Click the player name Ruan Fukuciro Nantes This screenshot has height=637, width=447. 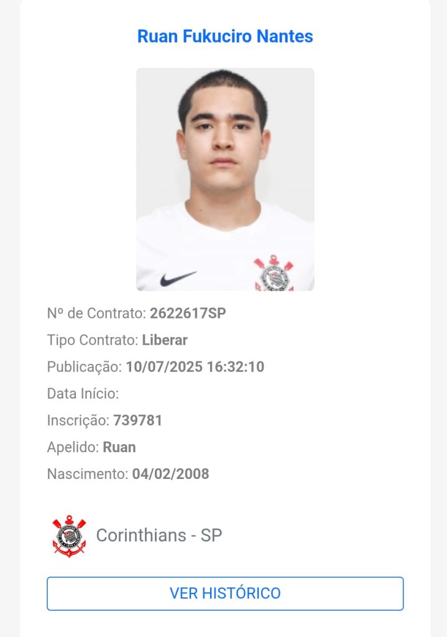click(225, 36)
